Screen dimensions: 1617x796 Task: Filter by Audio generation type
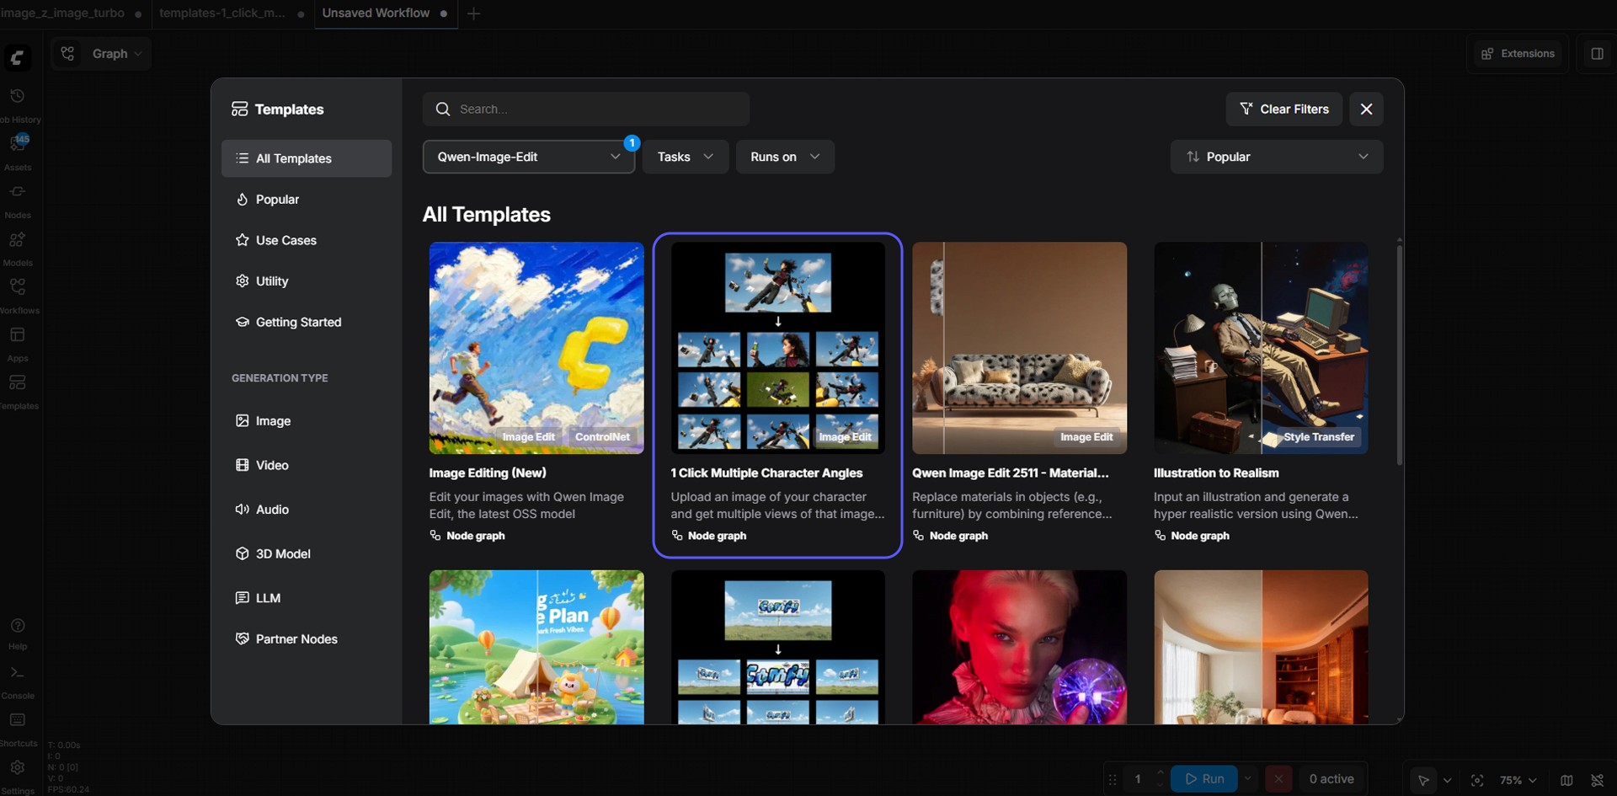click(307, 510)
